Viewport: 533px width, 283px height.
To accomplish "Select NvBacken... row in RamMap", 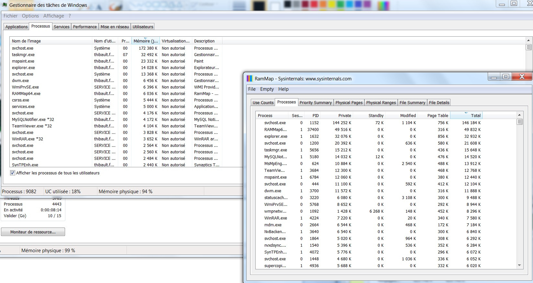I will 369,232.
